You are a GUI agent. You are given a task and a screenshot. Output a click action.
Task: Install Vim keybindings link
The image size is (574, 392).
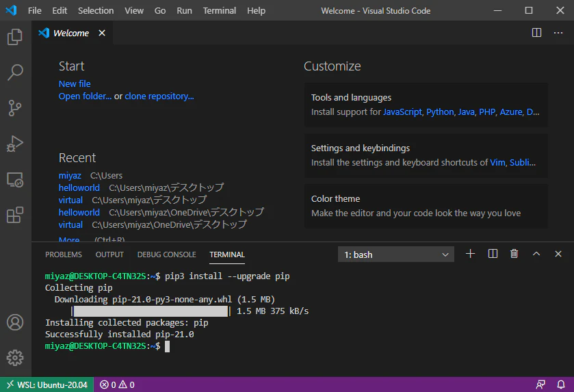[497, 163]
